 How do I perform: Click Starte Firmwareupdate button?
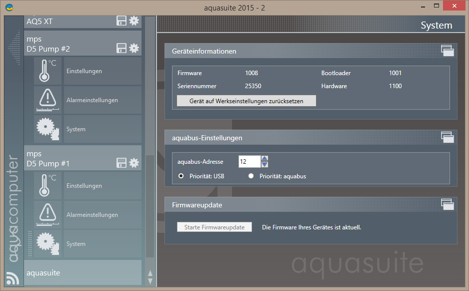214,227
